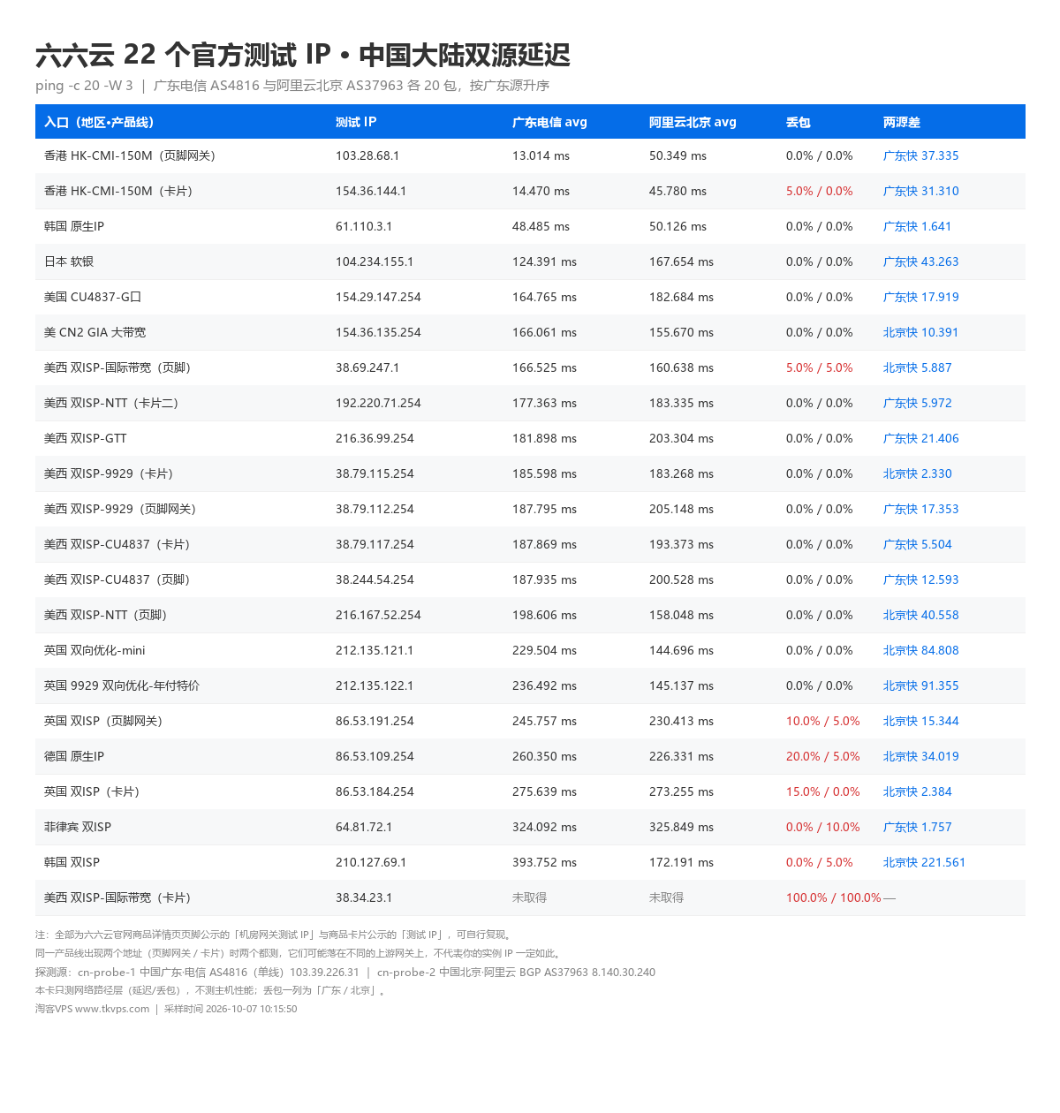Viewport: 1060px width, 1113px height.
Task: Click the '测试 IP' column header
Action: 356,122
